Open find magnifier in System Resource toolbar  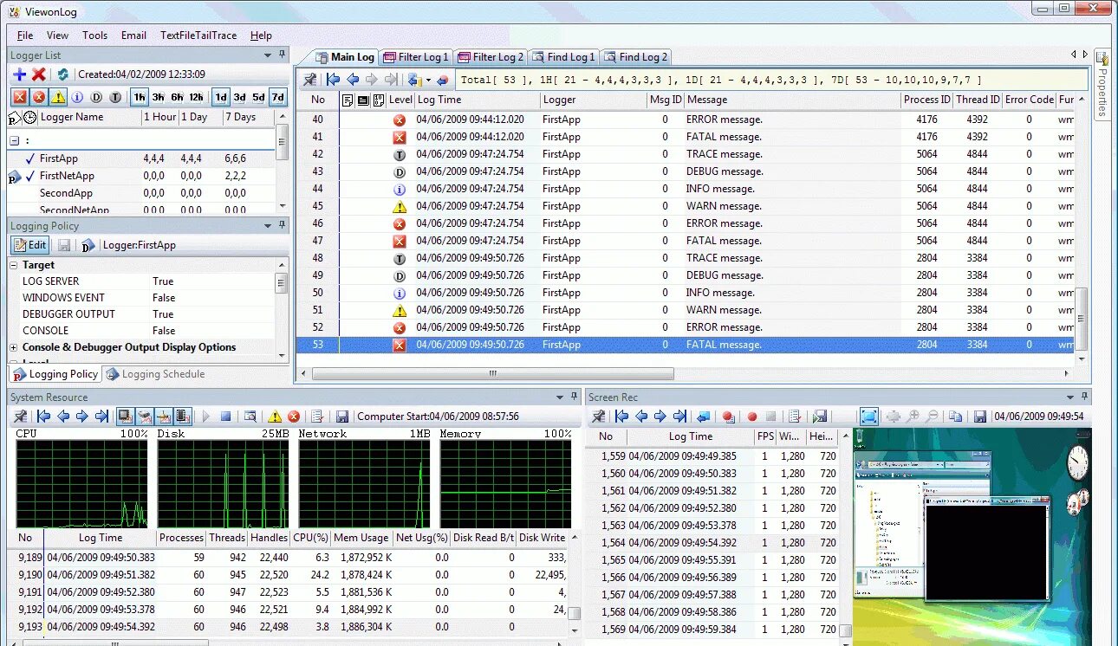(250, 417)
